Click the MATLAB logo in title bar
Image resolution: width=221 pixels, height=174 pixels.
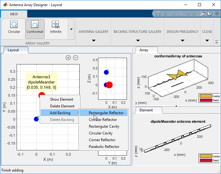click(5, 5)
